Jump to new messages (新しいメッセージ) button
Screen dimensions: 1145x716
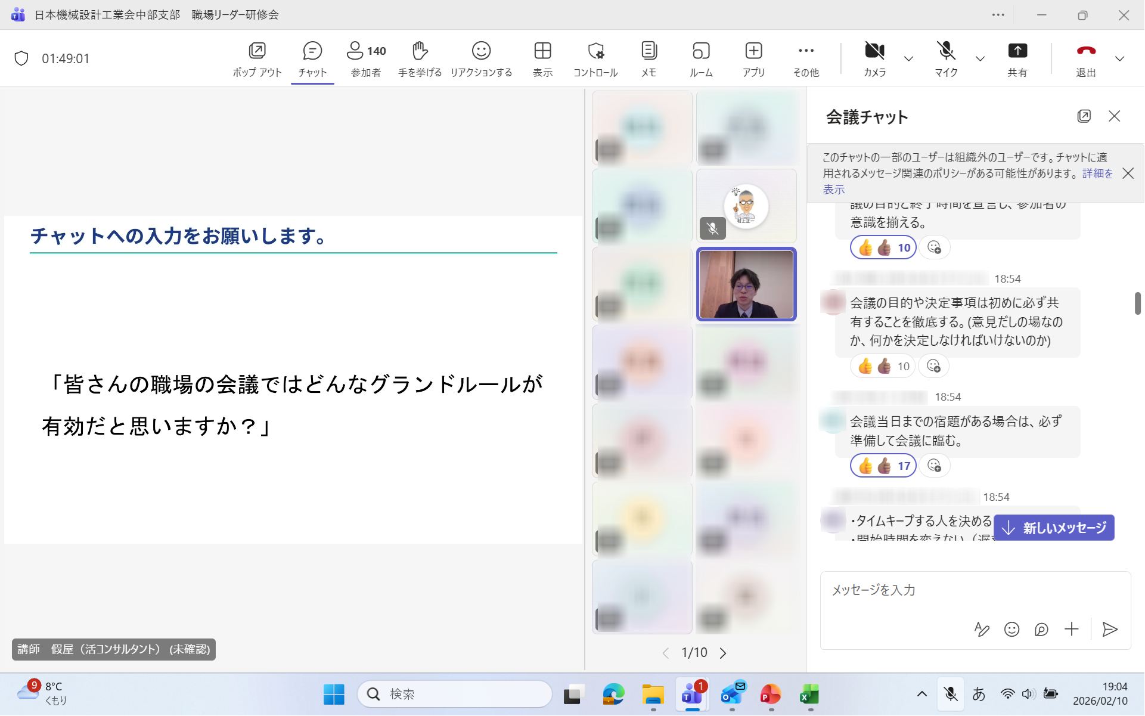point(1054,528)
